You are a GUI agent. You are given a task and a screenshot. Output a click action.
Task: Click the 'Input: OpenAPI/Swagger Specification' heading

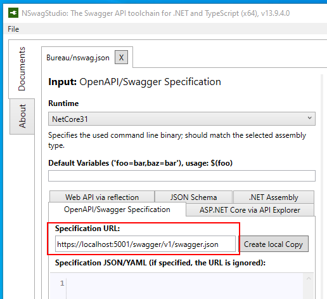[134, 82]
